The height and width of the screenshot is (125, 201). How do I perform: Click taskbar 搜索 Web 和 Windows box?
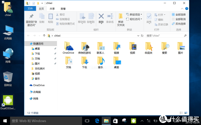click(46, 121)
